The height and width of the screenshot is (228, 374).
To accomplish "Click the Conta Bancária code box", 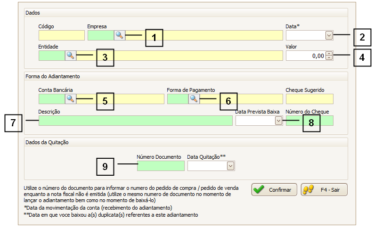I will [51, 99].
